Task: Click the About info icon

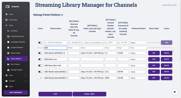Action: pos(7,87)
